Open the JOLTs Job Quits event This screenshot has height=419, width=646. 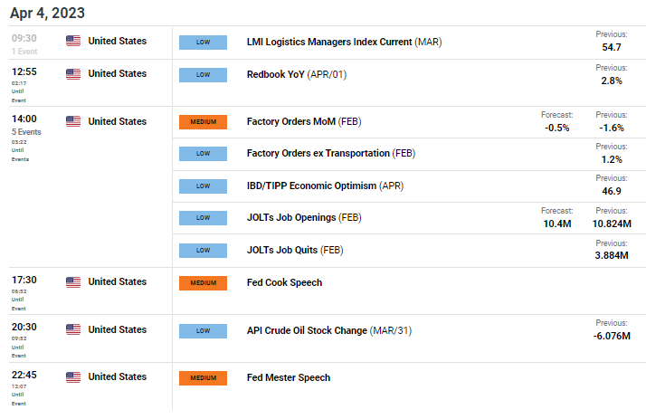pos(295,250)
